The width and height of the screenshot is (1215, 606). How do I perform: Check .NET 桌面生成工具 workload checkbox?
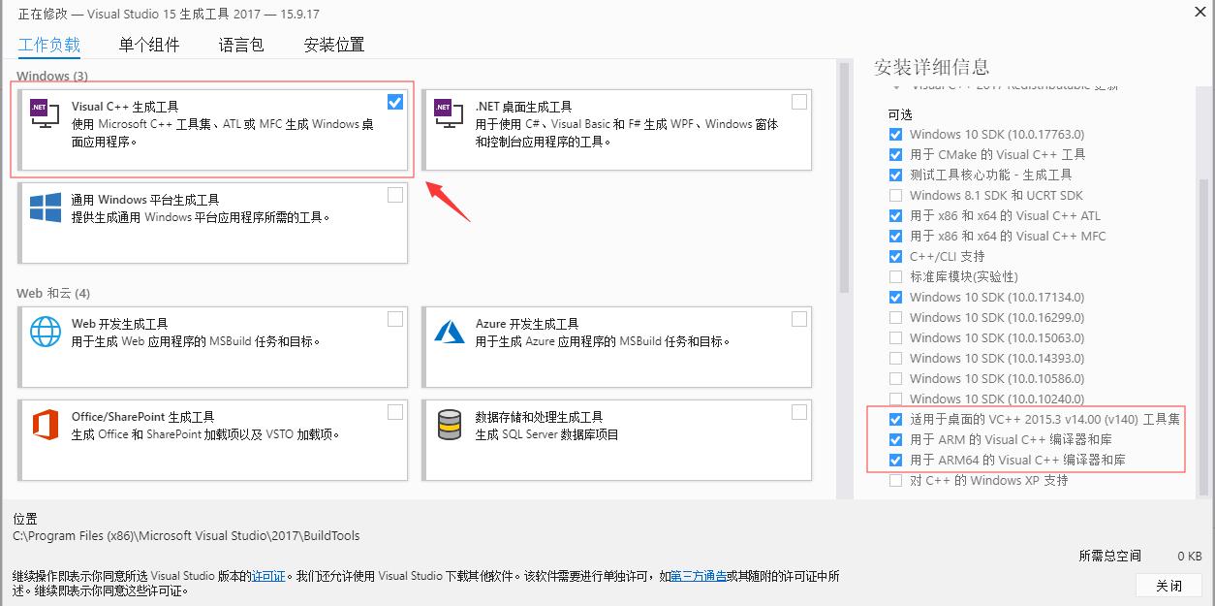[x=798, y=102]
